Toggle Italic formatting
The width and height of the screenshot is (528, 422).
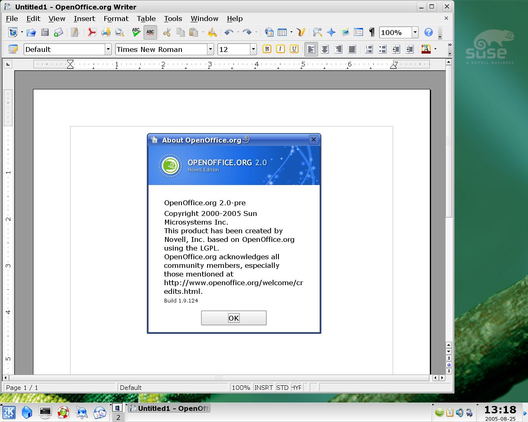280,49
